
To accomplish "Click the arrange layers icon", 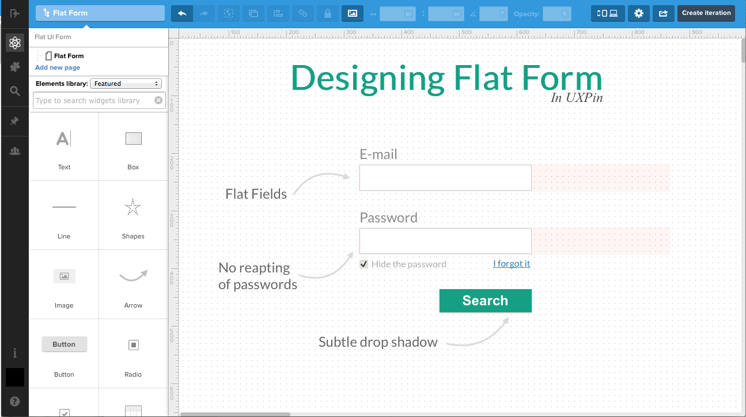I will click(253, 13).
